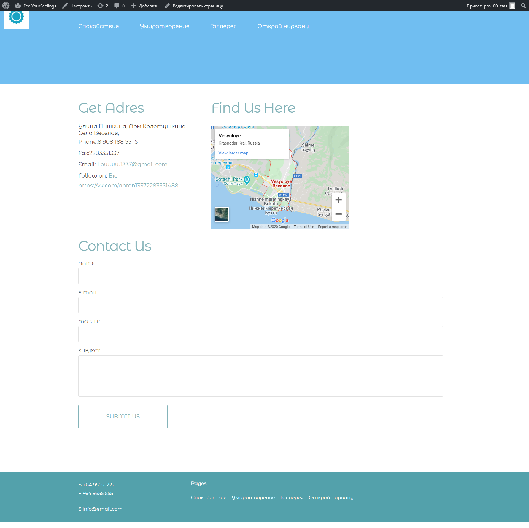Follow the Вк social link

pyautogui.click(x=113, y=176)
